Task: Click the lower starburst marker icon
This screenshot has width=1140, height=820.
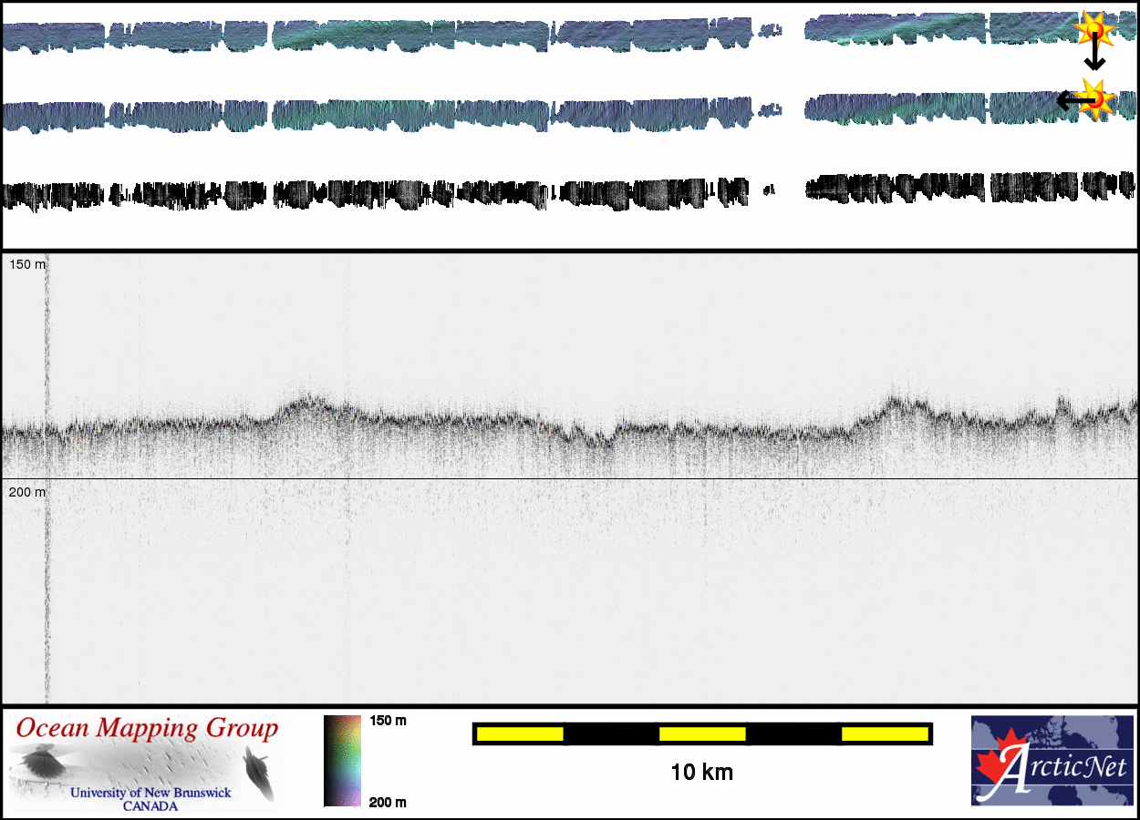Action: tap(1097, 97)
